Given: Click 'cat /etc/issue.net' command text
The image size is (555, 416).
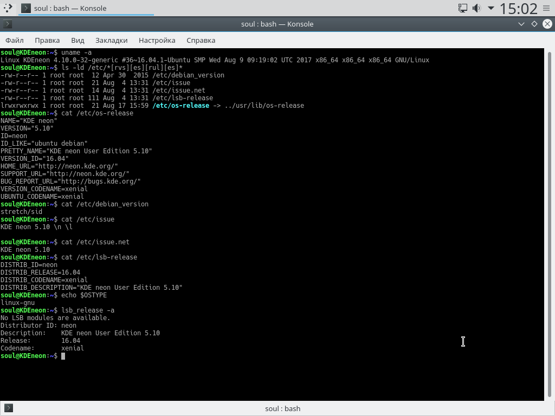Looking at the screenshot, I should (95, 242).
